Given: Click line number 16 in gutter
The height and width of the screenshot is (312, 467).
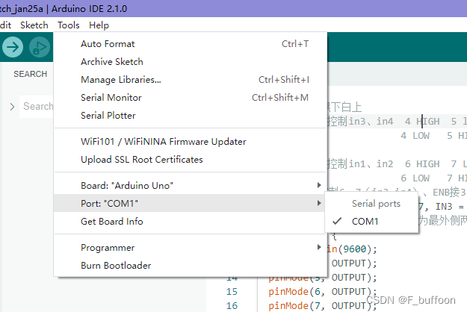Looking at the screenshot, I should pos(232,306).
